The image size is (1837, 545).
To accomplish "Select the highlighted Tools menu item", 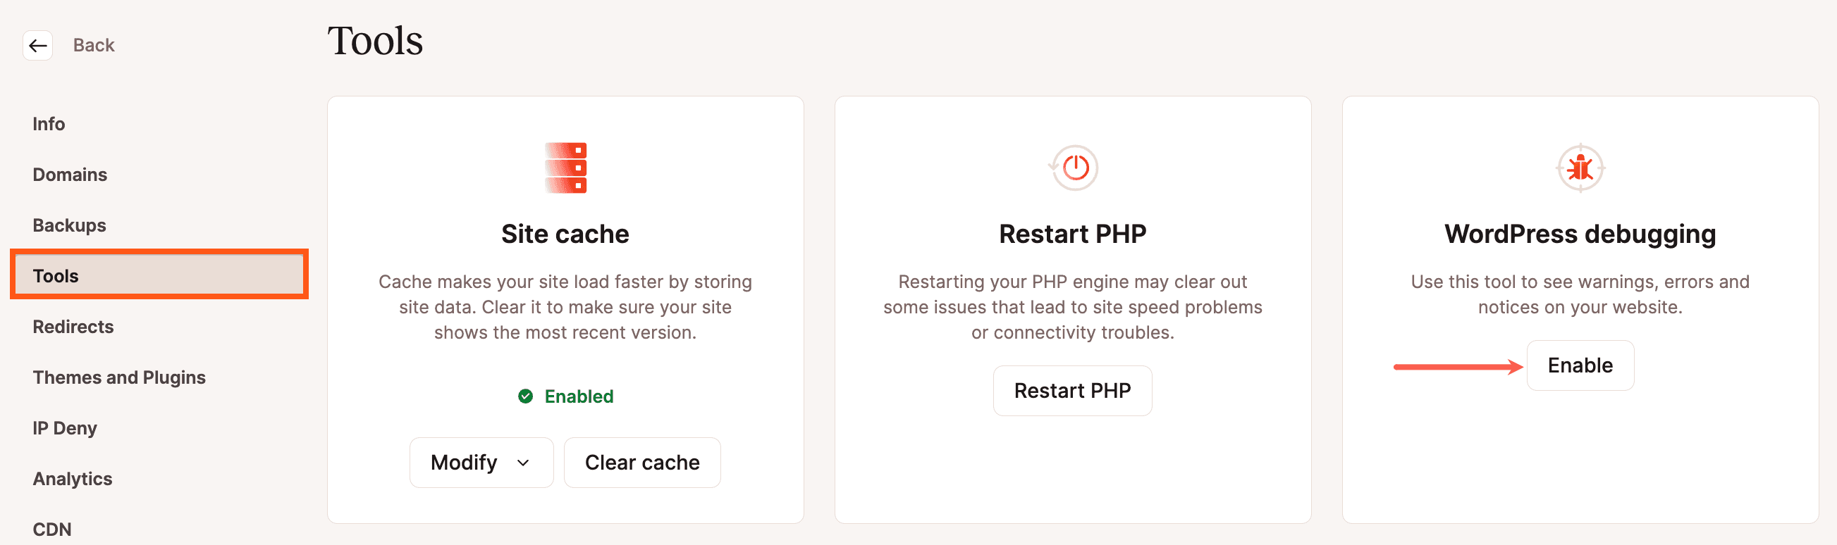I will coord(56,276).
